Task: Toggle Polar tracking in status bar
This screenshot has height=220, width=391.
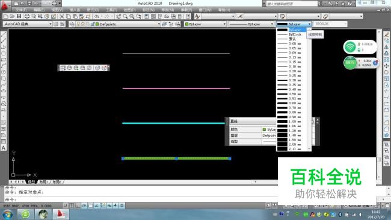Action: point(84,206)
